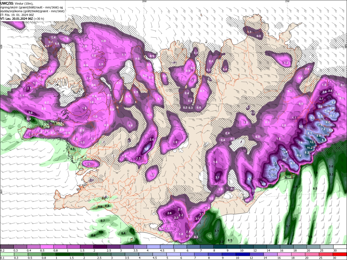Click the 20W longitude label at top
Image resolution: width=347 pixels, height=260 pixels.
pos(144,1)
